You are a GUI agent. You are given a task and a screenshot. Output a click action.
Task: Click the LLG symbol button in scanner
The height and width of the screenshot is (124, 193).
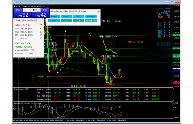click(x=54, y=20)
